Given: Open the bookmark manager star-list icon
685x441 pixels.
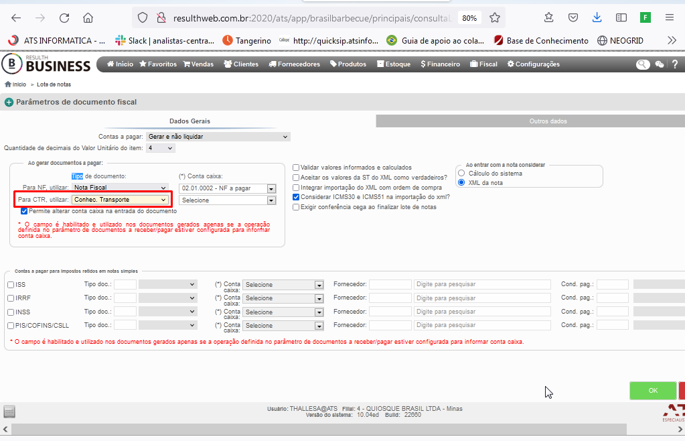Looking at the screenshot, I should click(x=548, y=18).
